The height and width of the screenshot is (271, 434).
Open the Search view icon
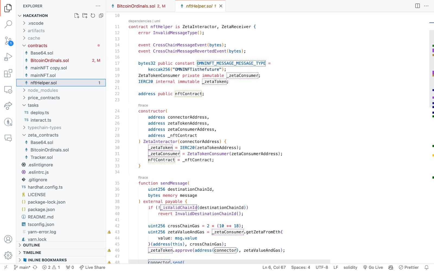tap(8, 24)
